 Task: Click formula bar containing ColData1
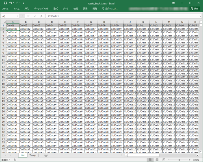click(122, 16)
